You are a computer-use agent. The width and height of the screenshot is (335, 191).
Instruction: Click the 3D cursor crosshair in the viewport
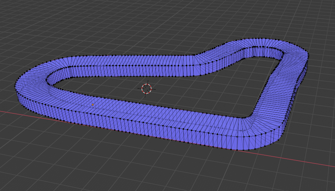click(146, 89)
